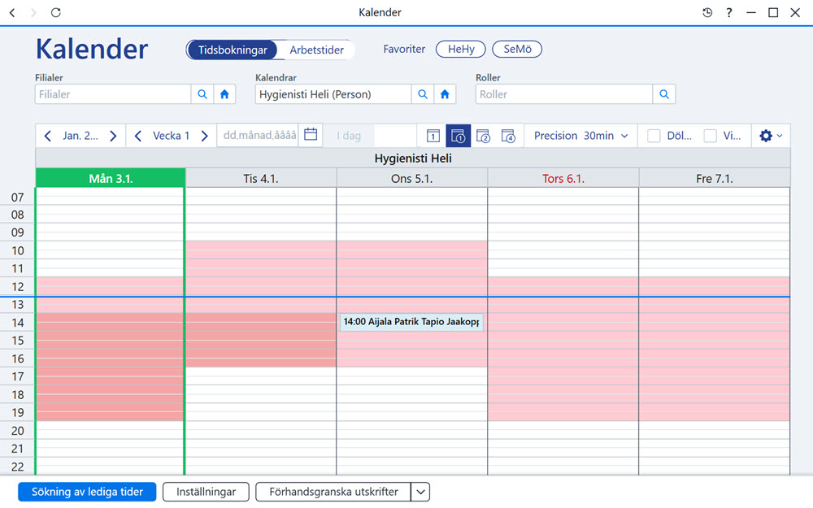Select the one-day view icon
This screenshot has width=813, height=508.
pos(433,136)
